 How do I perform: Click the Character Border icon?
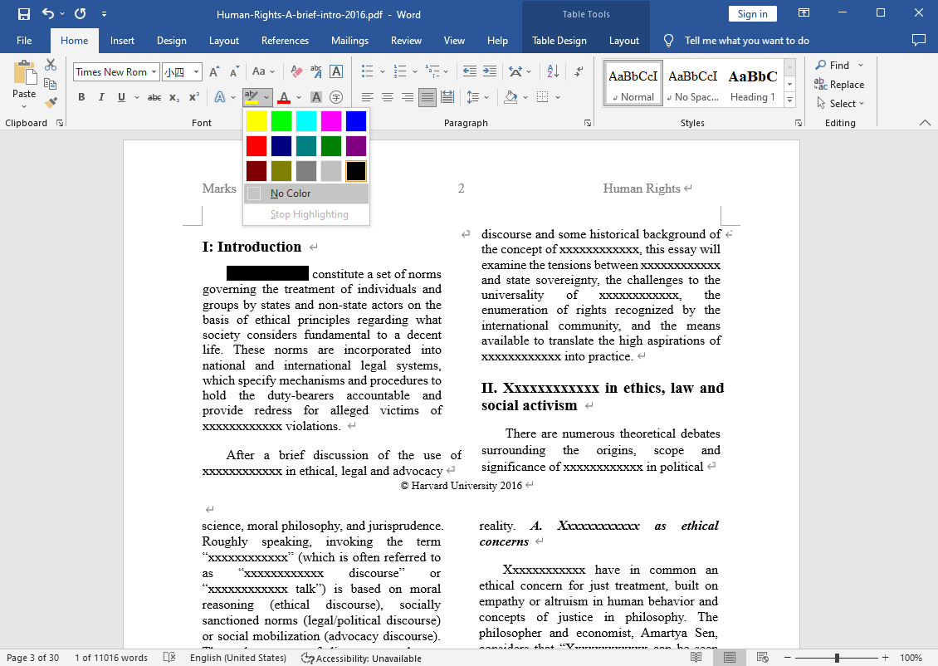(336, 71)
